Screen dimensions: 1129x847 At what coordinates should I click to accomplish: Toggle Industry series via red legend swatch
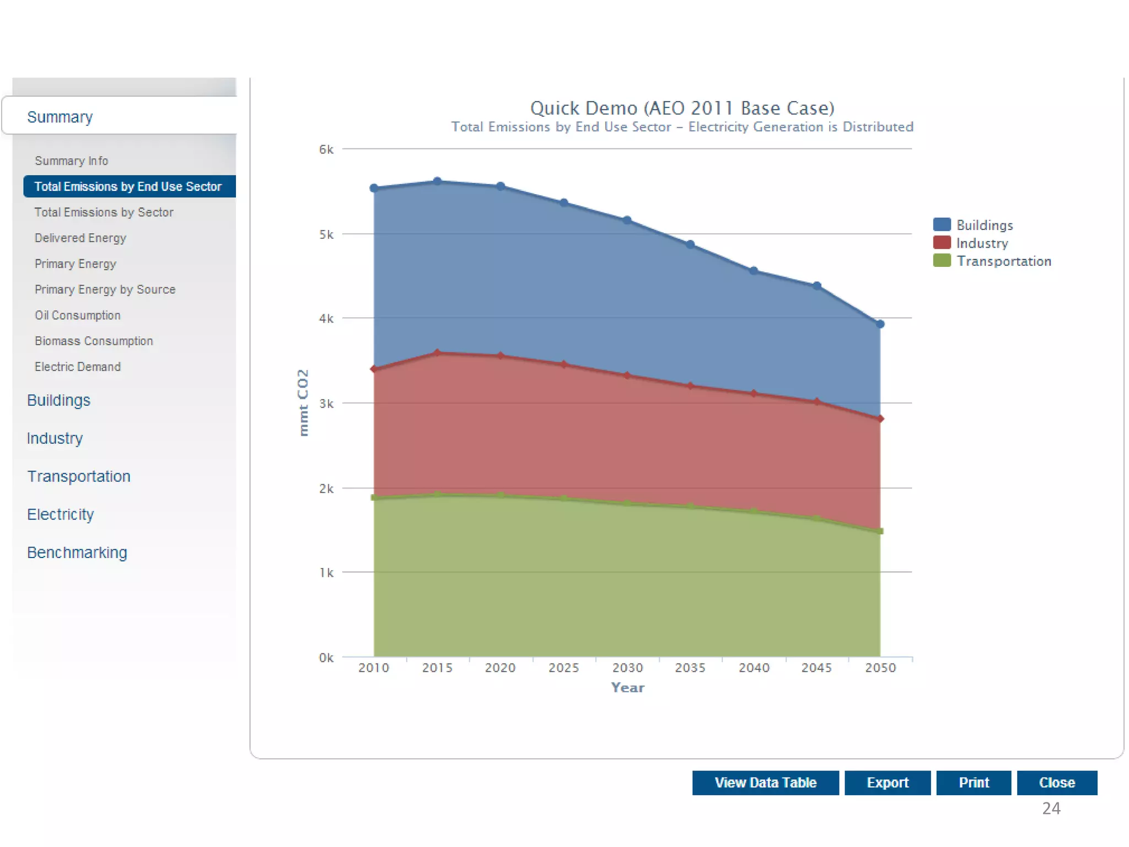point(942,243)
